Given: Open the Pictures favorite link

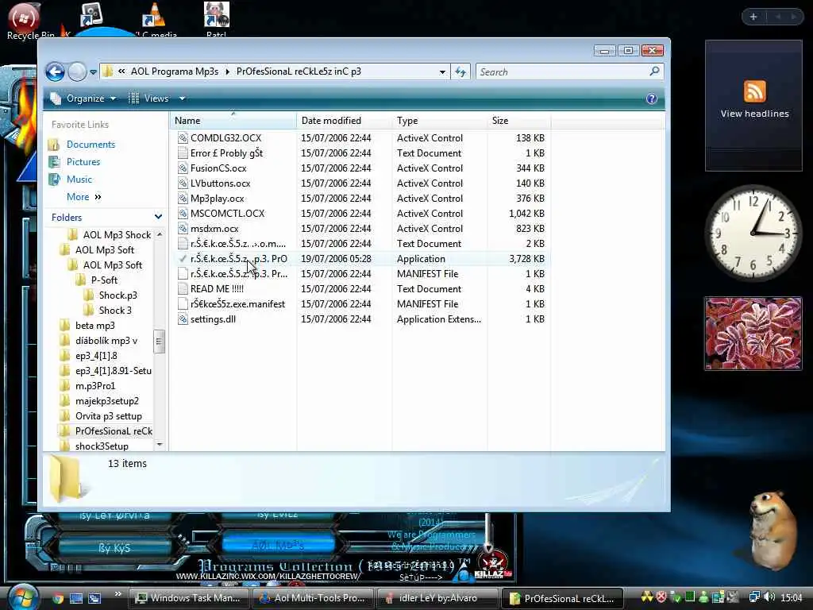Looking at the screenshot, I should pos(83,162).
